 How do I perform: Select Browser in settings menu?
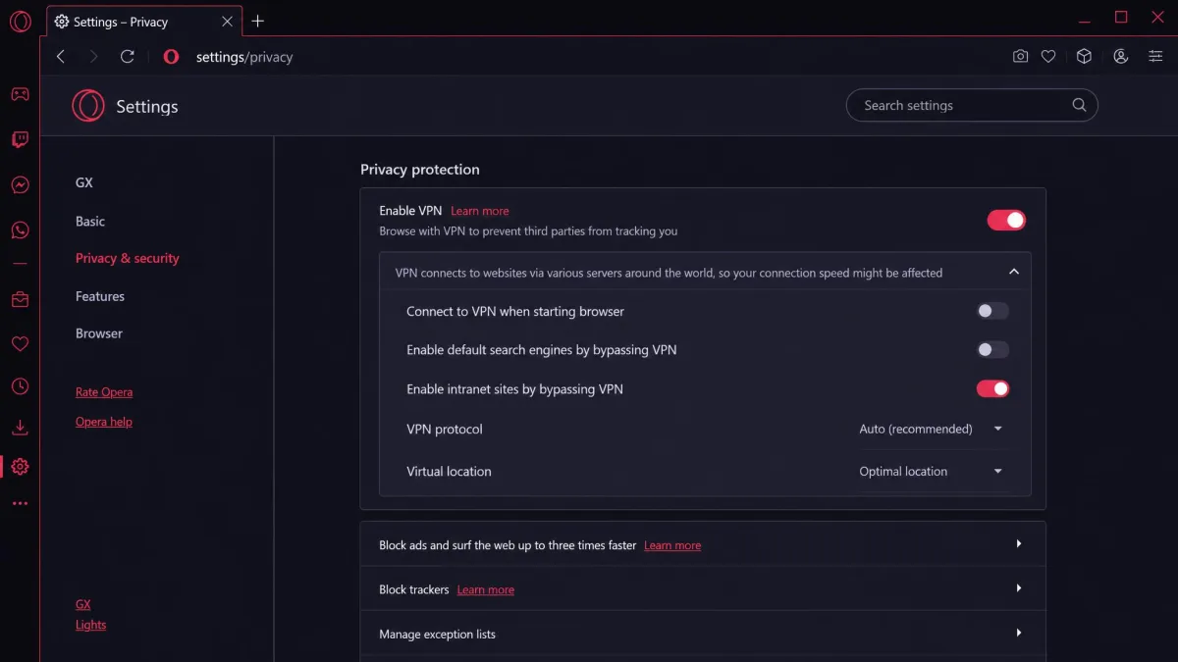tap(99, 333)
